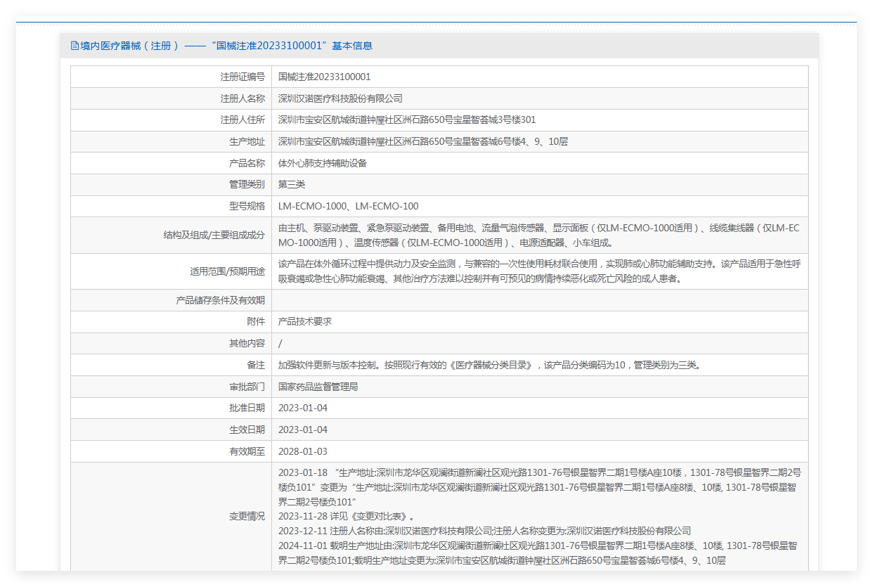Image resolution: width=873 pixels, height=587 pixels.
Task: Click the 2023-11-28 详见《变更对比表》 entry
Action: click(x=347, y=516)
